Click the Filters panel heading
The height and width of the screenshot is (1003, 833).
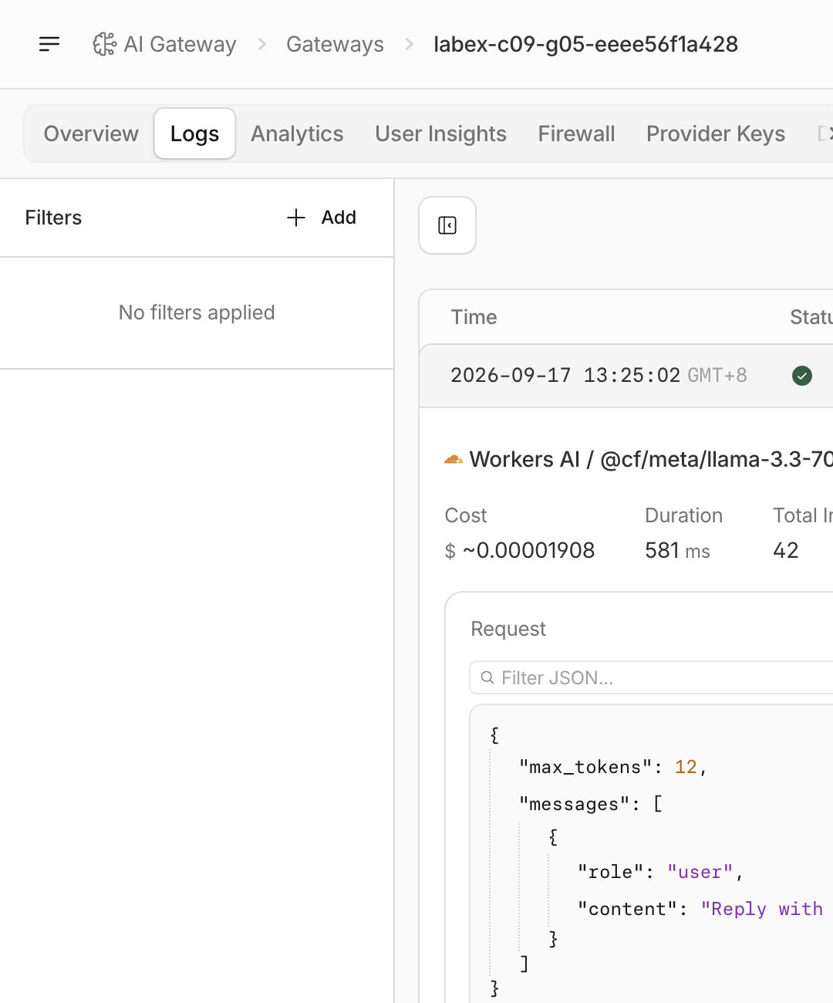(x=53, y=218)
